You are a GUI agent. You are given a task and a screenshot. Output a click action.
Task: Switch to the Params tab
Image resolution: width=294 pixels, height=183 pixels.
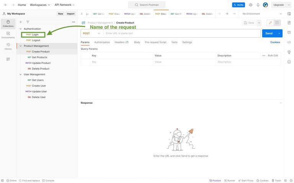(85, 42)
